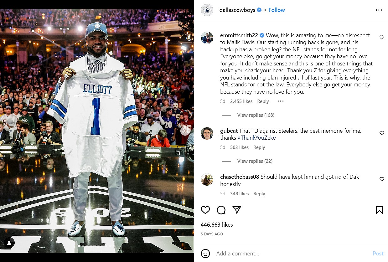Show tagged people on the photo
Screen dimensions: 388x262
coord(9,243)
